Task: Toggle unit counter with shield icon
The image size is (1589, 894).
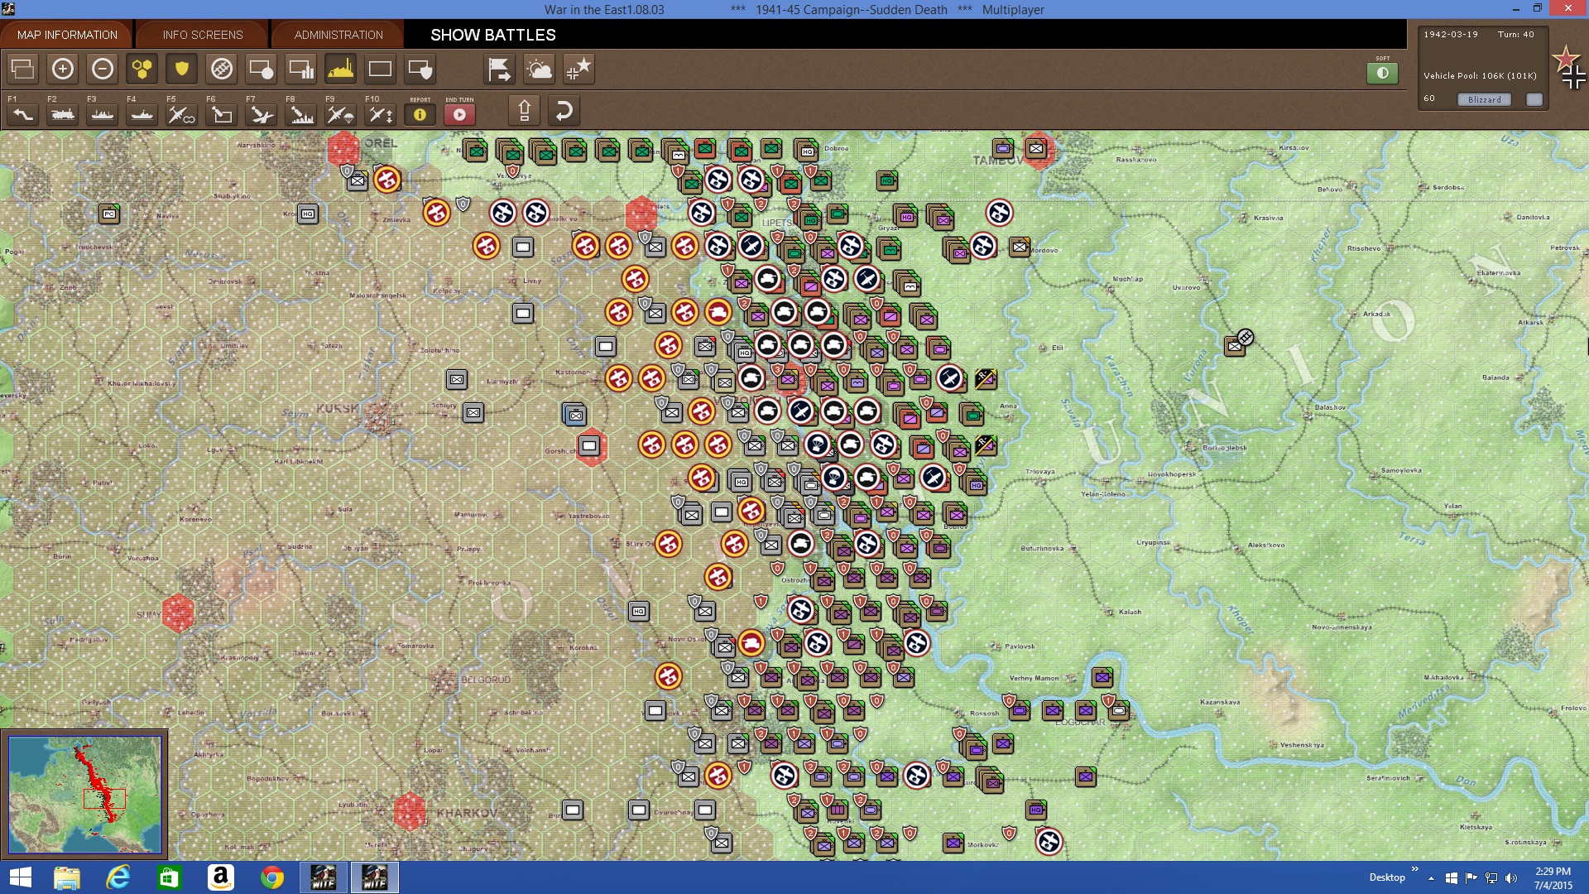Action: (x=420, y=69)
